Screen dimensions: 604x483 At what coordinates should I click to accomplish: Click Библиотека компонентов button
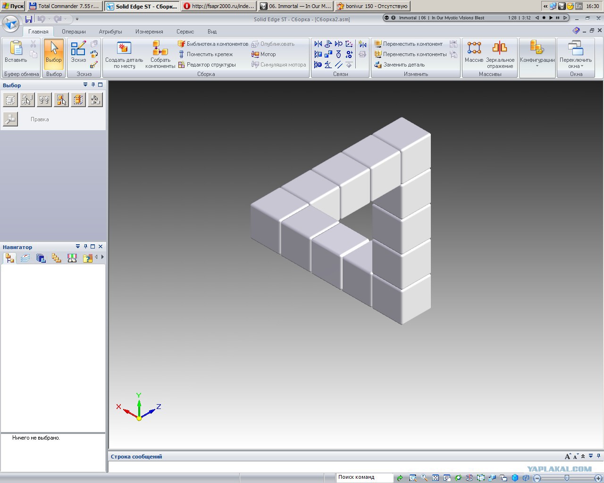pyautogui.click(x=213, y=44)
